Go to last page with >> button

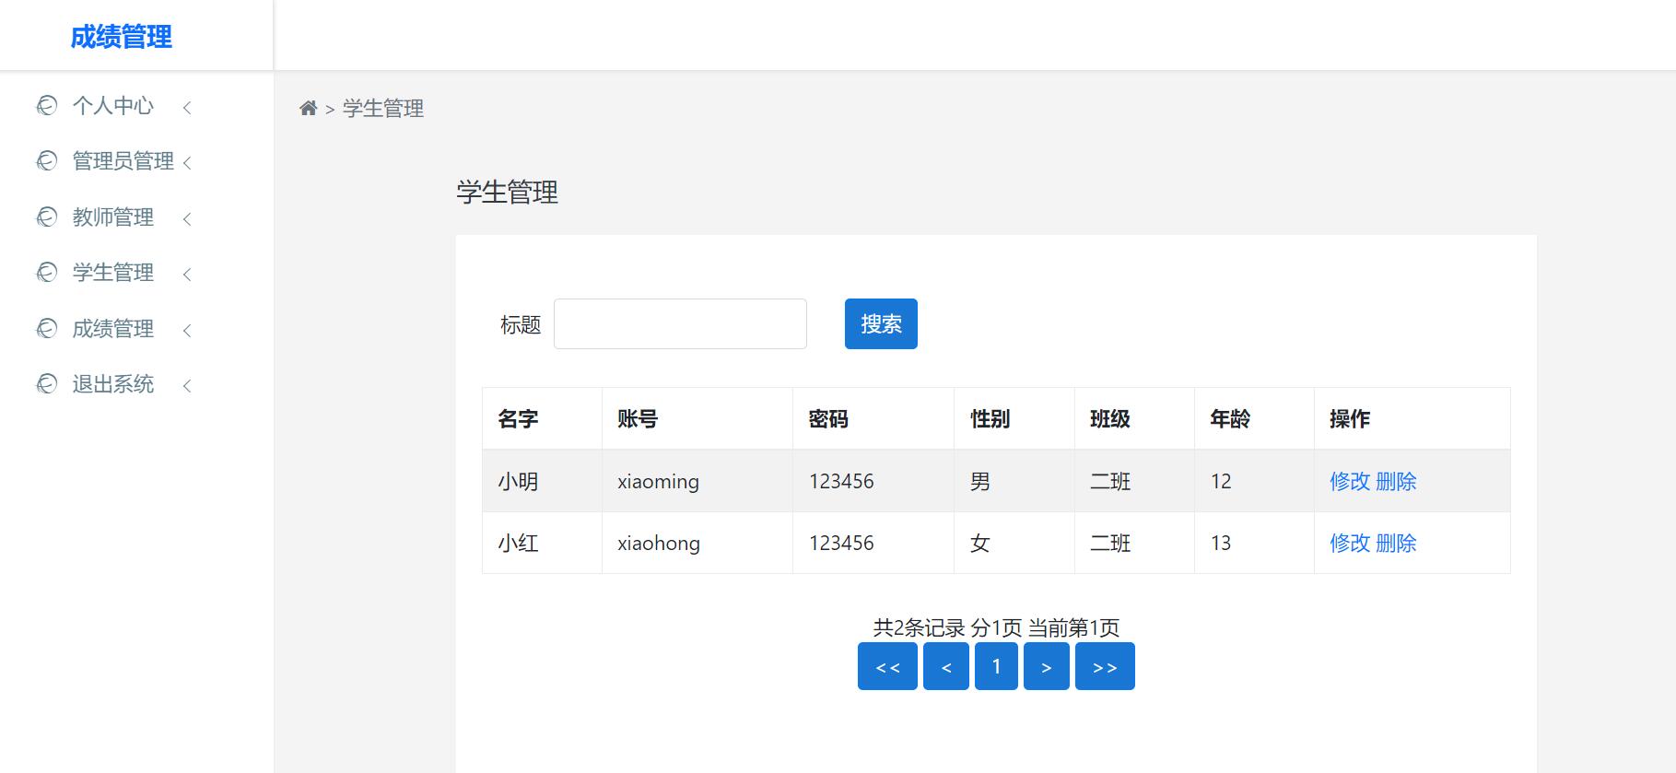pos(1105,666)
